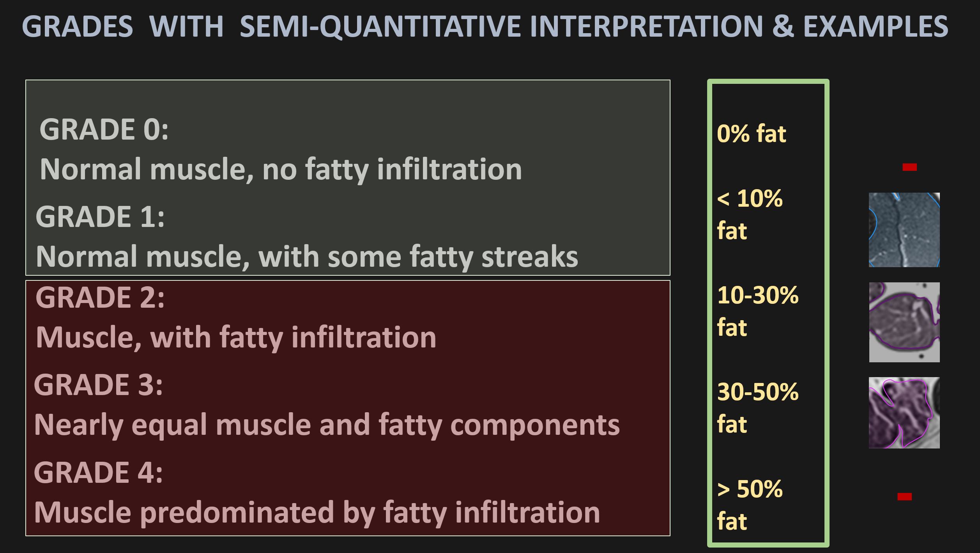
Task: Click the '10-30% fat' label
Action: click(757, 311)
